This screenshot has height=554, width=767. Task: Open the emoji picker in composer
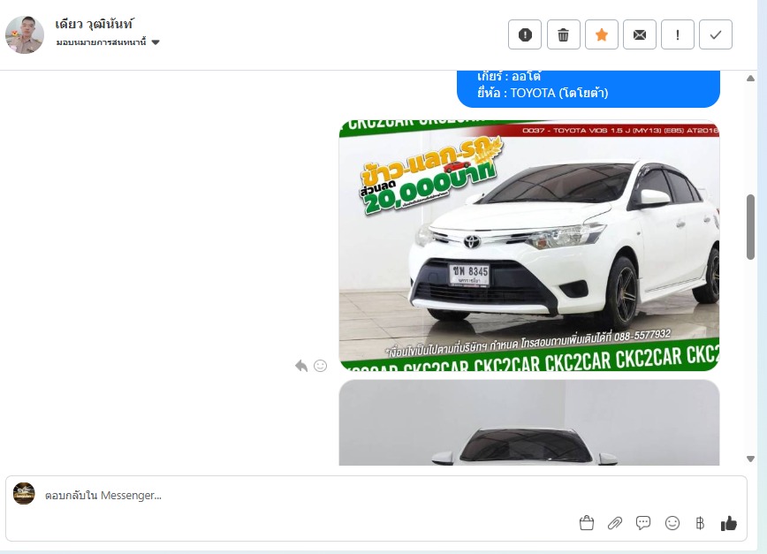(672, 523)
